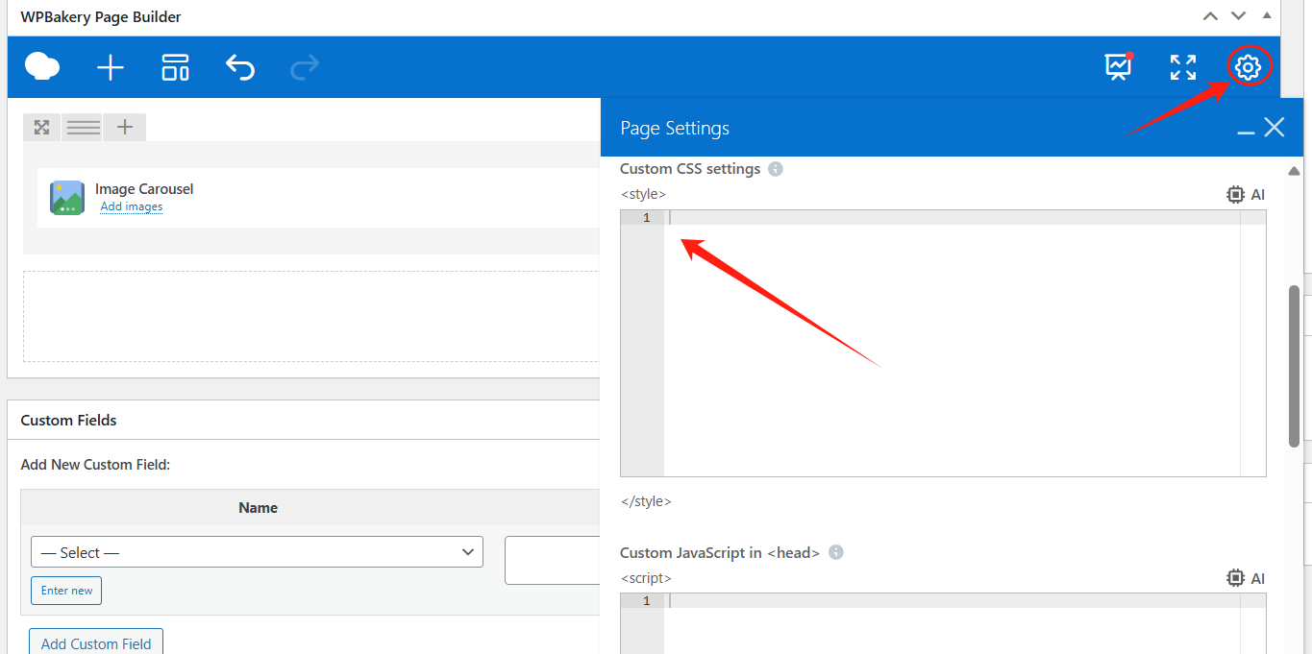Open the Insights icon with red notification dot
The height and width of the screenshot is (654, 1312).
pos(1118,67)
